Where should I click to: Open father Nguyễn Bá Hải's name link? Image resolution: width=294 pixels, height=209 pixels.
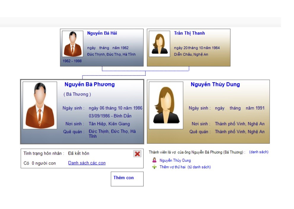point(102,33)
